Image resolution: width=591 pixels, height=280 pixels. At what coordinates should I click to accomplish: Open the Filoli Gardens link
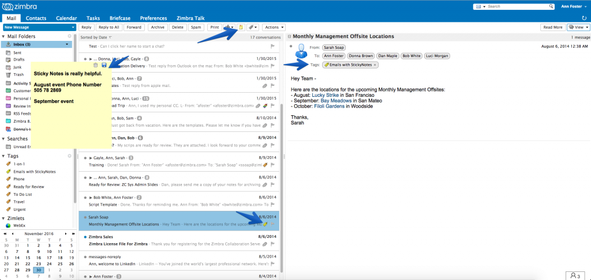[x=329, y=107]
